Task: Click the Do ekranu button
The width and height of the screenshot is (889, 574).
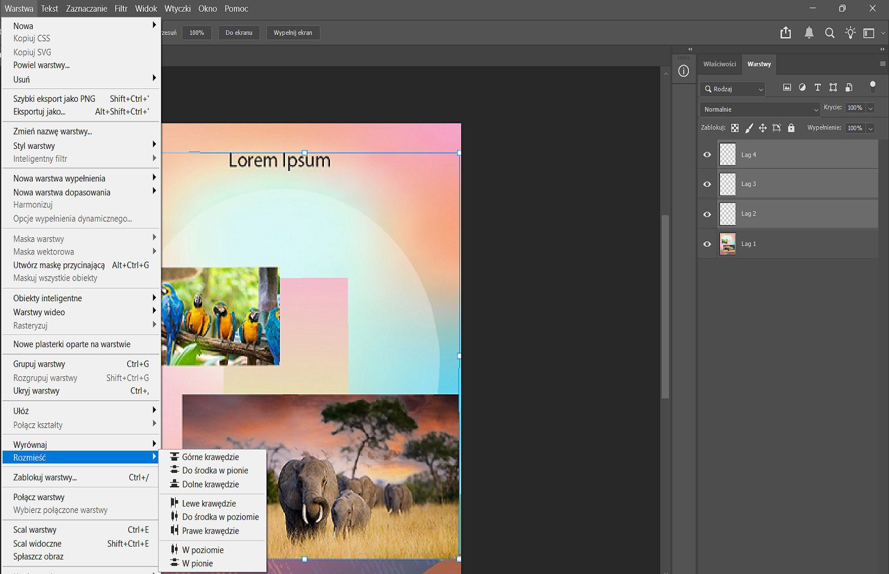Action: point(238,33)
